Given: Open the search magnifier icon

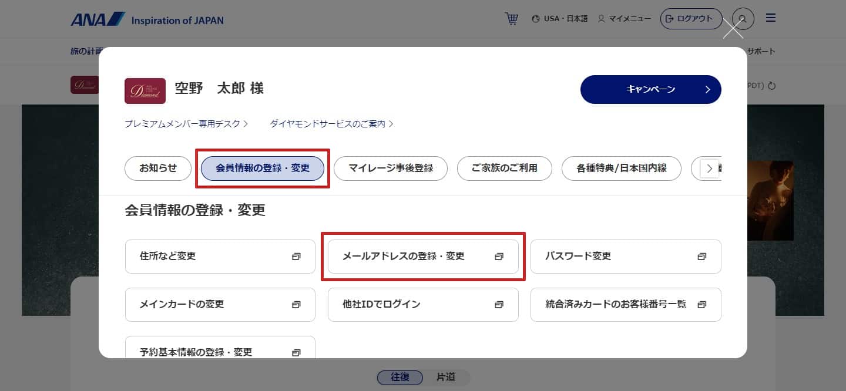Looking at the screenshot, I should 743,19.
